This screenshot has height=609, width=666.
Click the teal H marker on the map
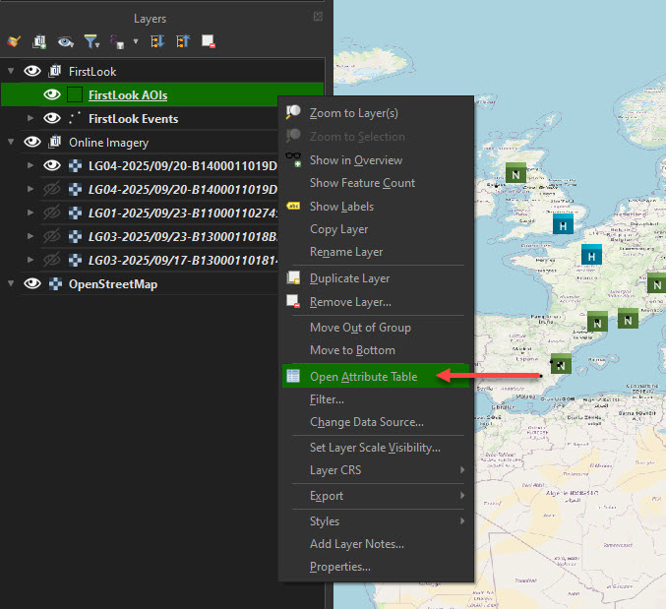tap(562, 224)
